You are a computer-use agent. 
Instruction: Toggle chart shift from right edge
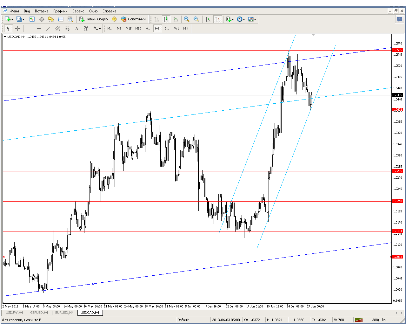tap(217, 19)
